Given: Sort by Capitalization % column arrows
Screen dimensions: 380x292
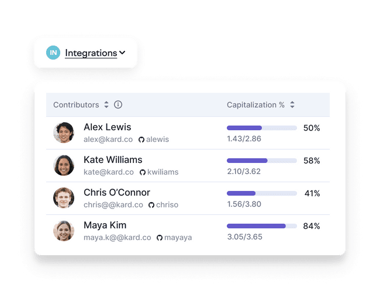Looking at the screenshot, I should [x=292, y=105].
